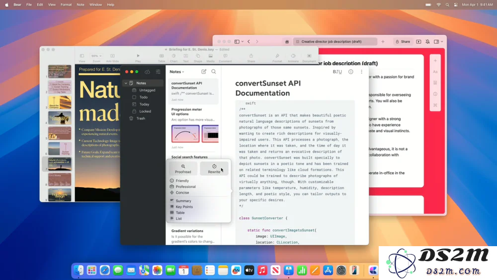Open the right panel layout dropdown in pink window
The width and height of the screenshot is (497, 280).
(x=438, y=42)
